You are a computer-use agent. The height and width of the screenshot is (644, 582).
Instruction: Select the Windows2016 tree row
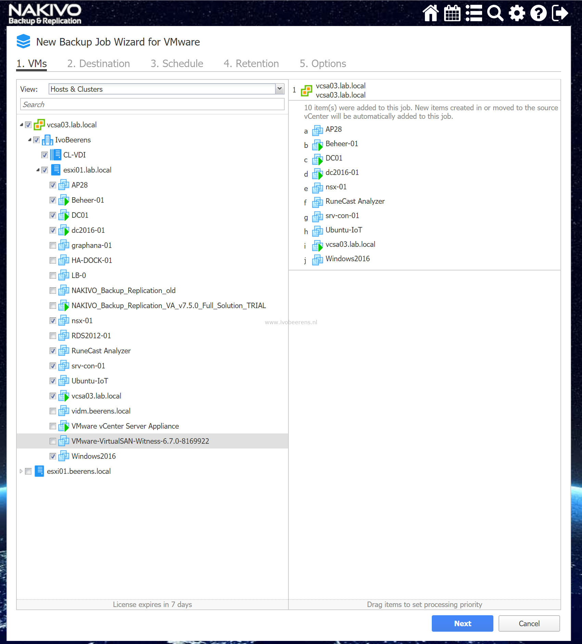click(x=152, y=456)
